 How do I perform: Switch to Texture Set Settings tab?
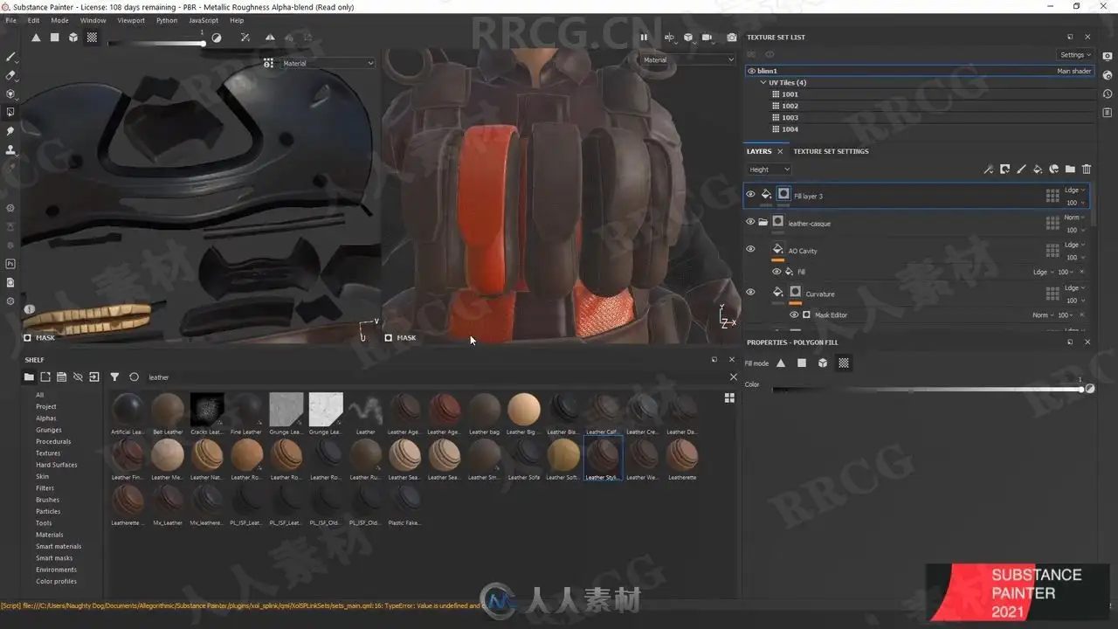click(x=831, y=151)
